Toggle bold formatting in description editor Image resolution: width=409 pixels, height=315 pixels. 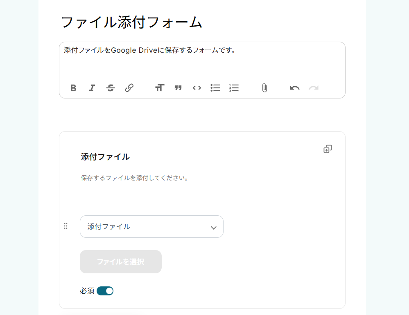73,88
